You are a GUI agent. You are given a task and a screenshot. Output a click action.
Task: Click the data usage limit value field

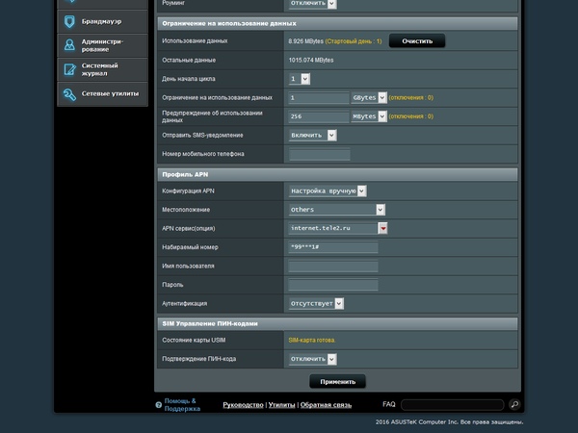pyautogui.click(x=319, y=97)
